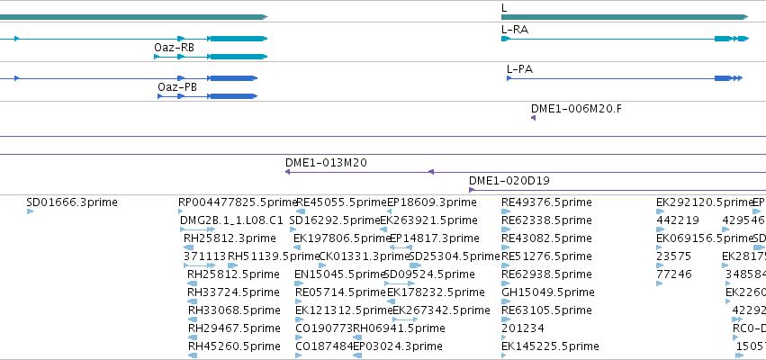Select the 201234 feature label
Image resolution: width=766 pixels, height=360 pixels.
(x=523, y=328)
